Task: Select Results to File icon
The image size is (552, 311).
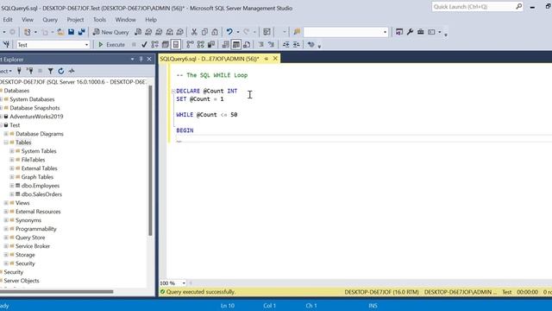Action: [247, 45]
